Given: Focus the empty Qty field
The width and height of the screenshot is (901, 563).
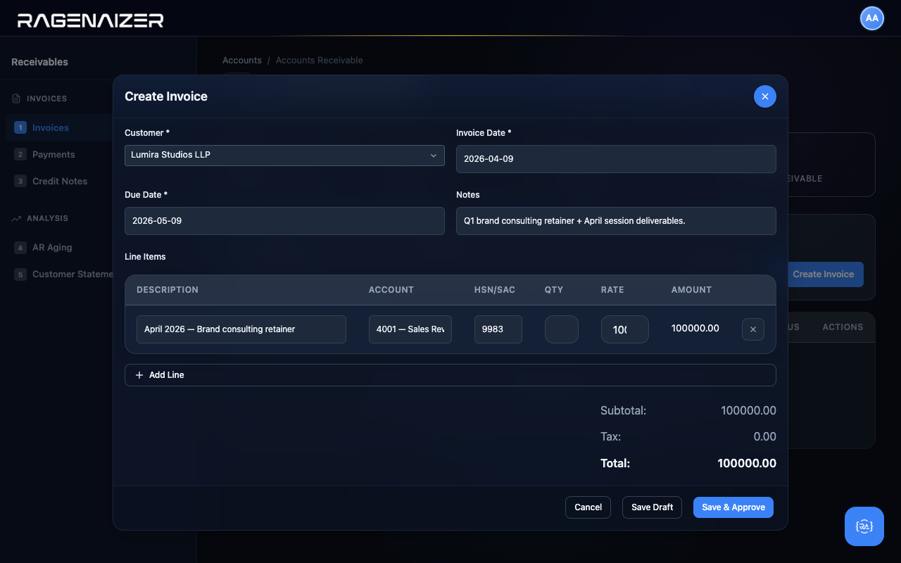Looking at the screenshot, I should click(562, 329).
